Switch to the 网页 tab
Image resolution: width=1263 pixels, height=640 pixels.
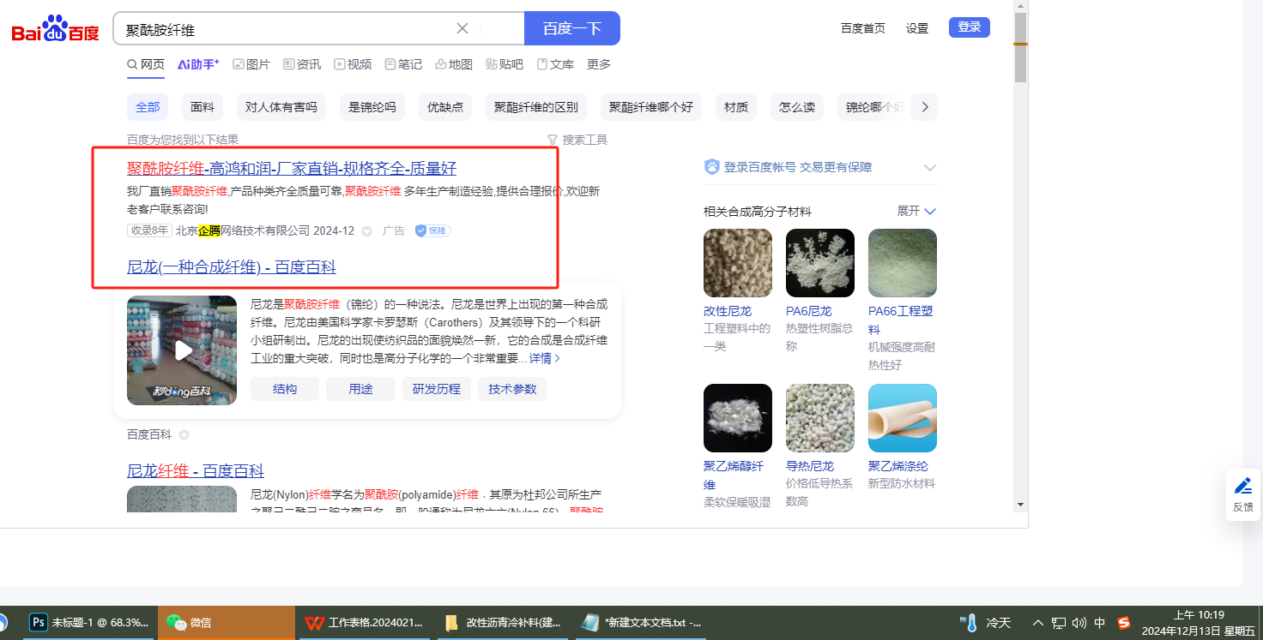(x=146, y=64)
